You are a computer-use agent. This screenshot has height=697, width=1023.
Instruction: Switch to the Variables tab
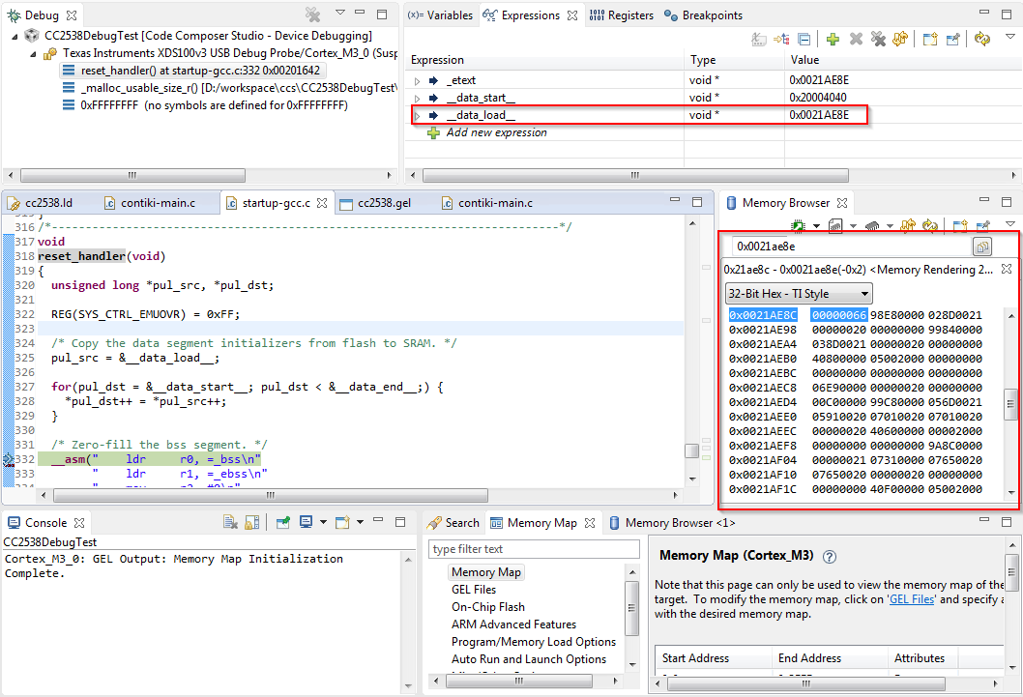440,15
